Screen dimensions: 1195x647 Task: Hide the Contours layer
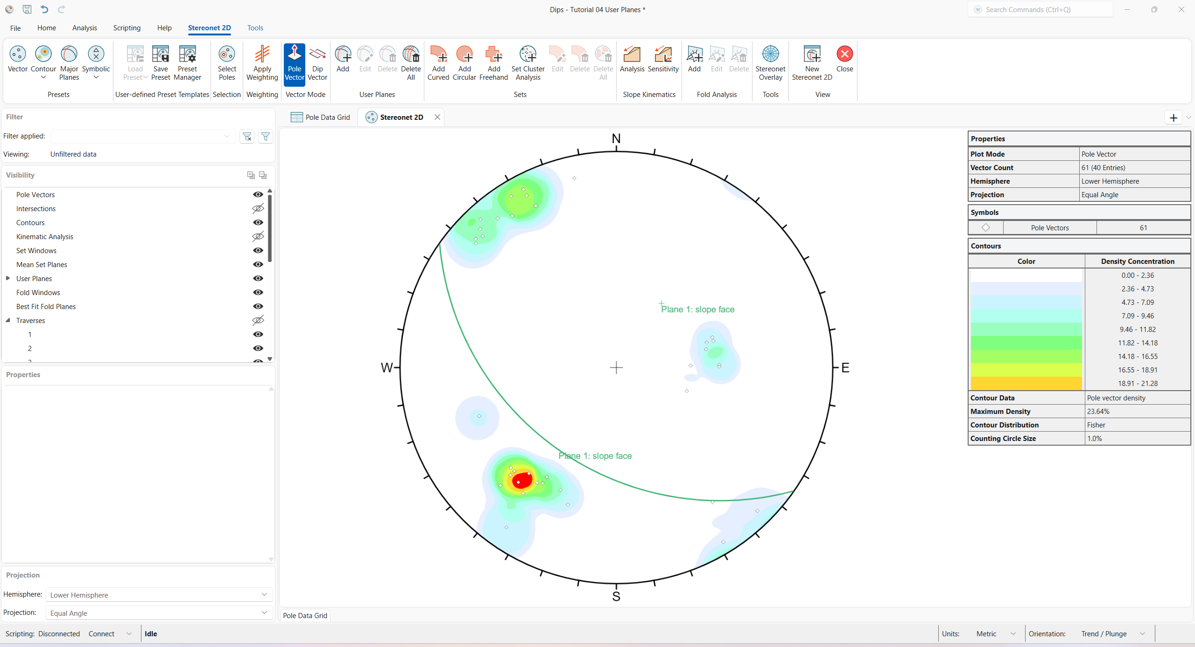(x=258, y=222)
